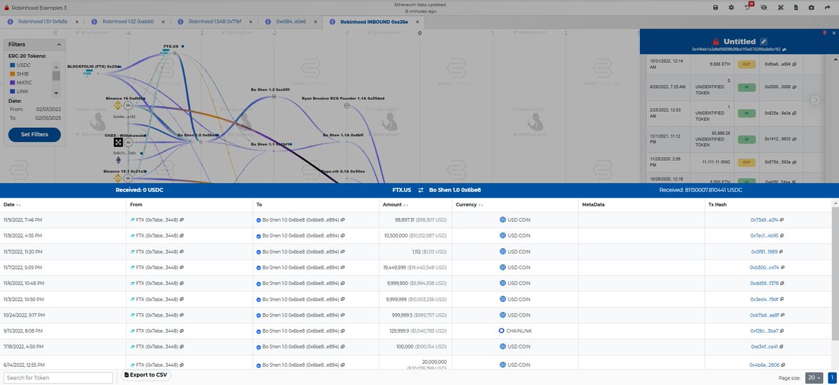Screen dimensions: 839x385
Task: Close the Untitled side panel
Action: (x=833, y=33)
